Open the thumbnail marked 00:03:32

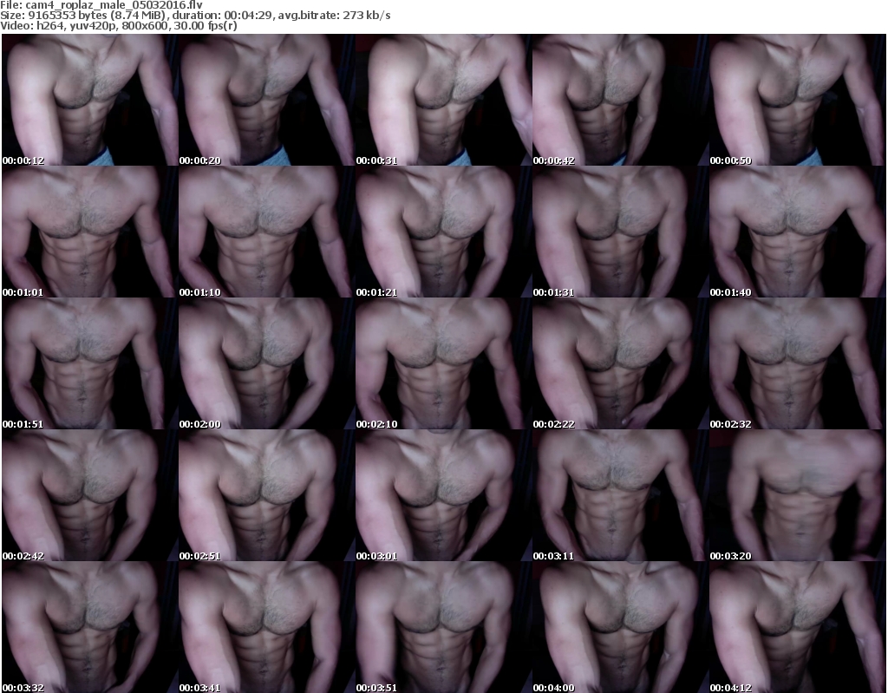90,627
